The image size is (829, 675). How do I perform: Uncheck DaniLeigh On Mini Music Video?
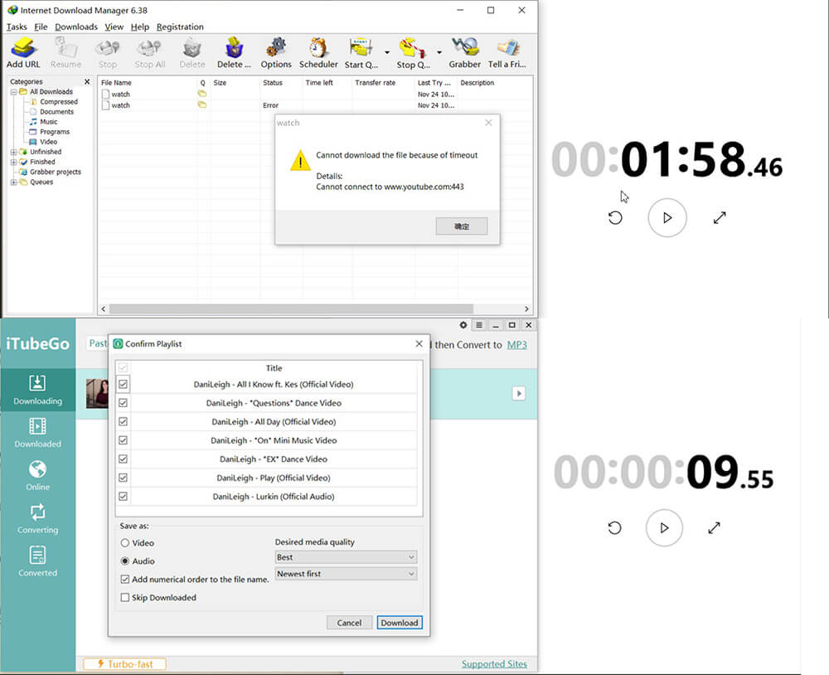click(124, 440)
